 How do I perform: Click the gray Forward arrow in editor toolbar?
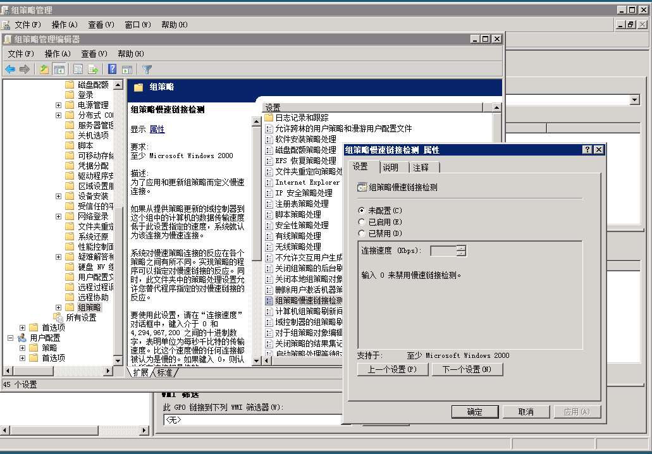click(x=25, y=69)
